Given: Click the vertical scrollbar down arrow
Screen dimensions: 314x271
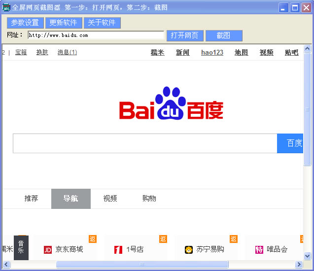Looking at the screenshot, I should coord(308,256).
